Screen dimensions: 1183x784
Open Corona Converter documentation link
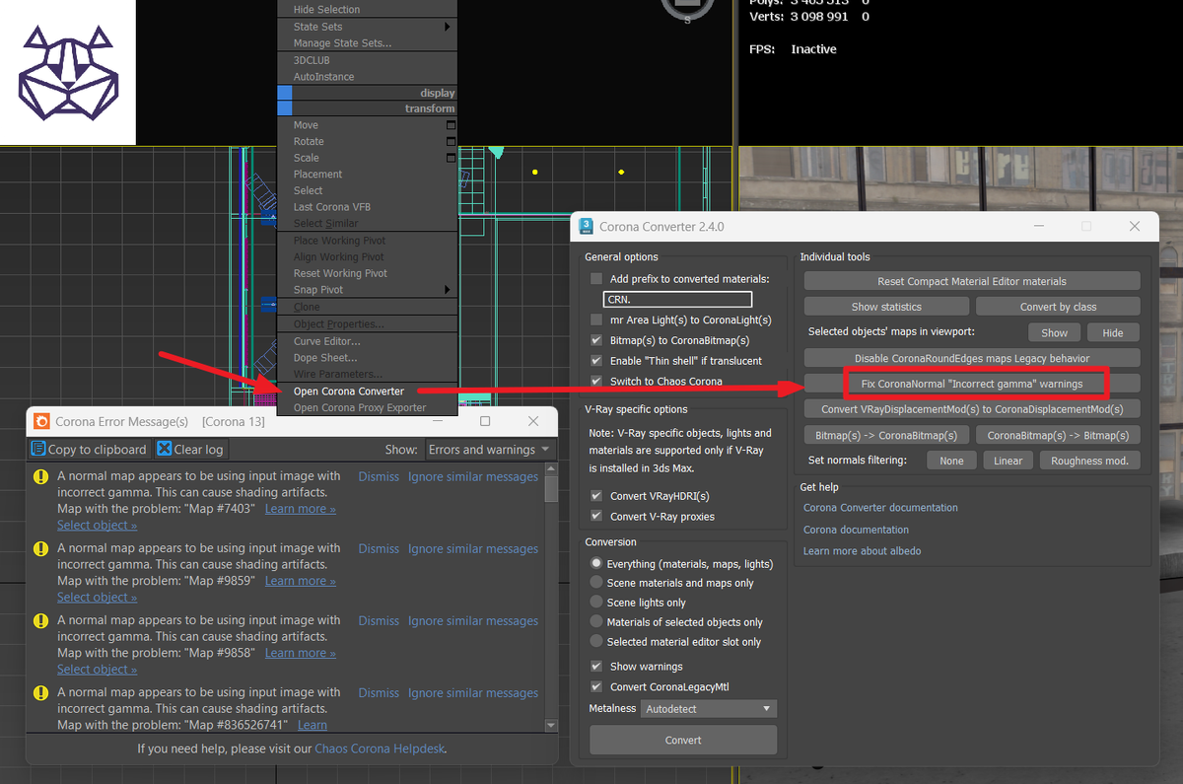880,508
